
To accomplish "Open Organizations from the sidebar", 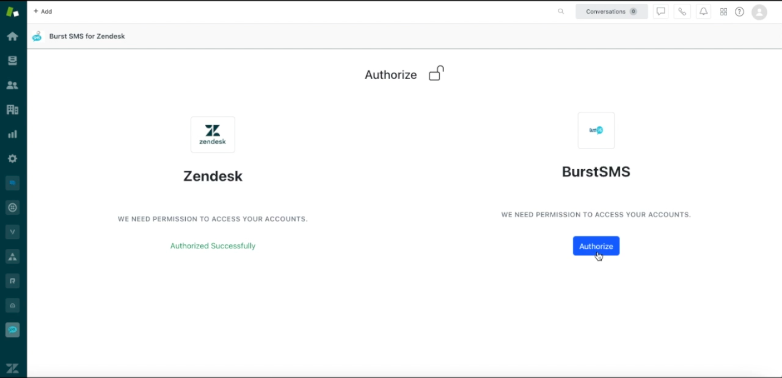I will click(12, 110).
